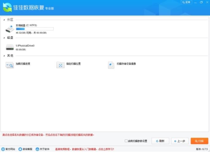Click the 指定扫描位置 folder icon
Image resolution: width=210 pixels, height=153 pixels.
[60, 65]
